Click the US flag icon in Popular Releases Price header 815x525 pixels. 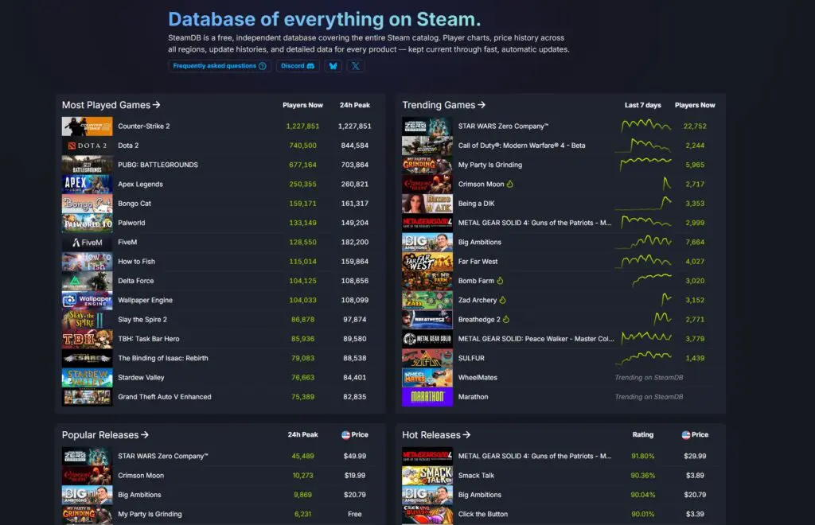[x=345, y=434]
